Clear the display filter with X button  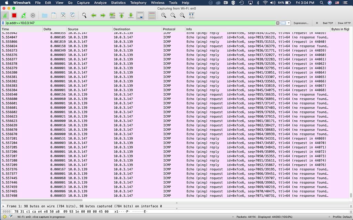[x=278, y=23]
